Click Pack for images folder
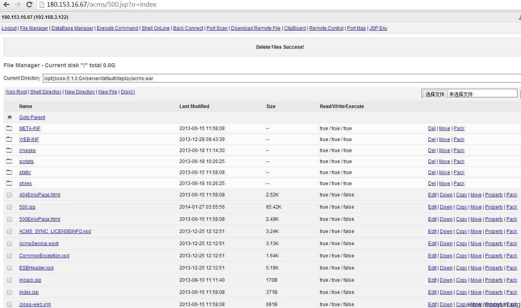 tap(459, 150)
